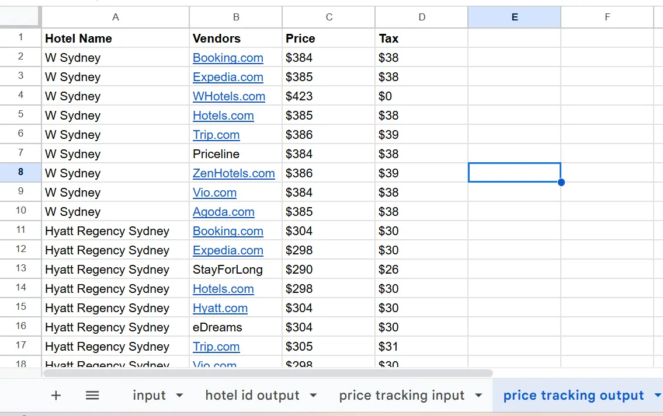
Task: Select column A header
Action: (116, 18)
